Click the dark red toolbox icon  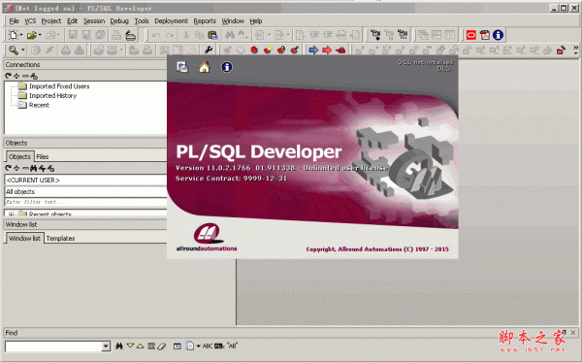pyautogui.click(x=340, y=49)
